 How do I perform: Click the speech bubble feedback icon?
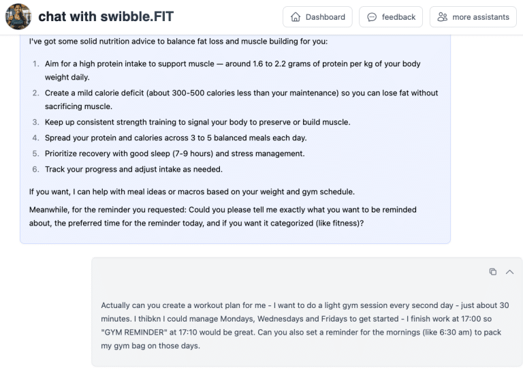(x=372, y=17)
